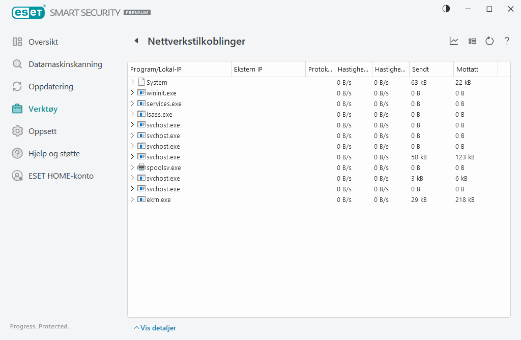Click the ESET logo button
Viewport: 521px width, 340px height.
point(28,12)
